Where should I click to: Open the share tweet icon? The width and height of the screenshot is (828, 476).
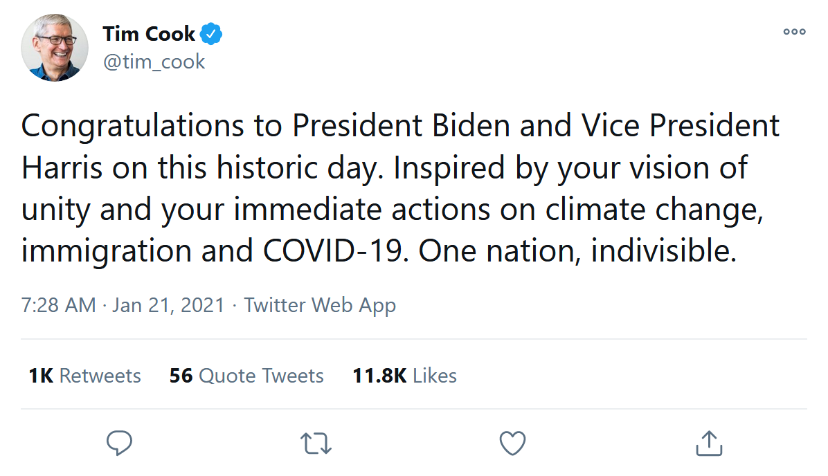pos(708,443)
